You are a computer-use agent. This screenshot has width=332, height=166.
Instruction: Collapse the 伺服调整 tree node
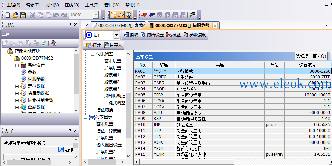point(92,54)
